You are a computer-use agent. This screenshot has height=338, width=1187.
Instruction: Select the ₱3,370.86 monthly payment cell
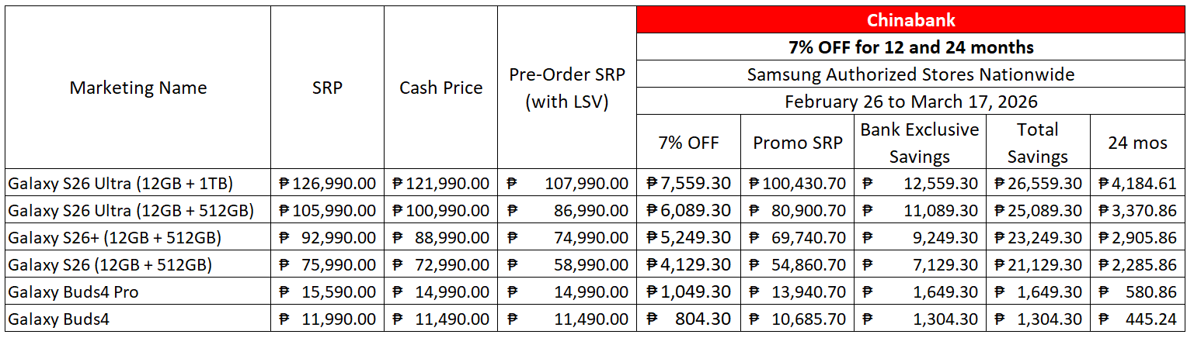(x=1138, y=211)
